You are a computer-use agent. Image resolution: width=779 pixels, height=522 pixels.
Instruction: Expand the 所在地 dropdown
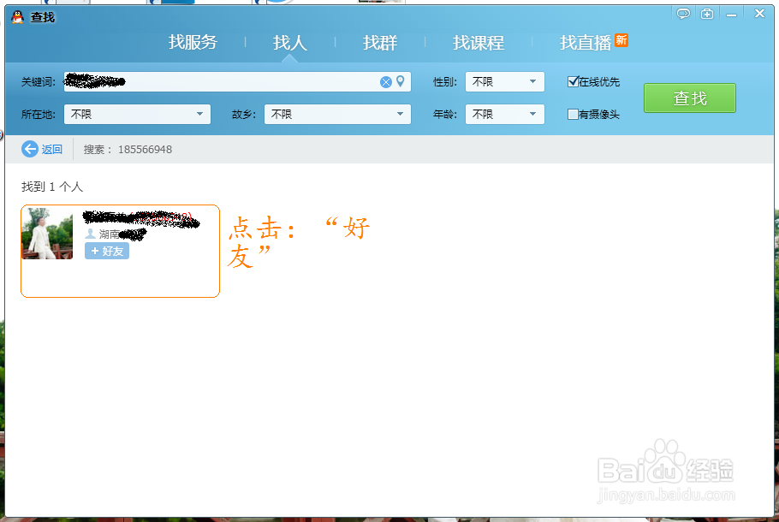tap(137, 114)
